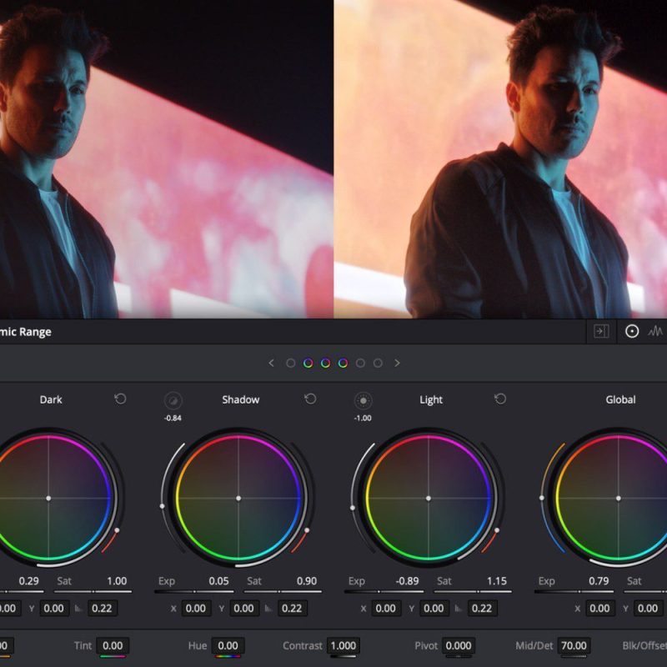Select the third colored zone ring

coord(343,363)
